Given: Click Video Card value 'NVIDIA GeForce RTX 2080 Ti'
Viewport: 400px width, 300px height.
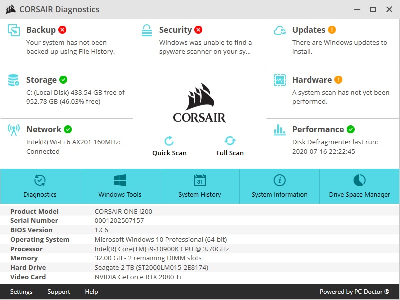Looking at the screenshot, I should click(x=138, y=277).
